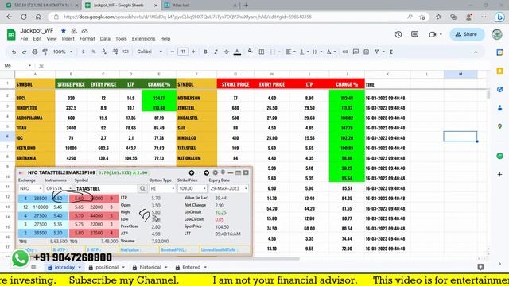The width and height of the screenshot is (509, 286).
Task: Undo the last action in Sheets toolbar
Action: pyautogui.click(x=14, y=52)
